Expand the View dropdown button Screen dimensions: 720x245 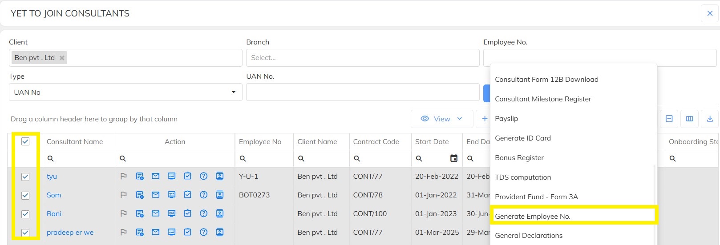pyautogui.click(x=441, y=119)
